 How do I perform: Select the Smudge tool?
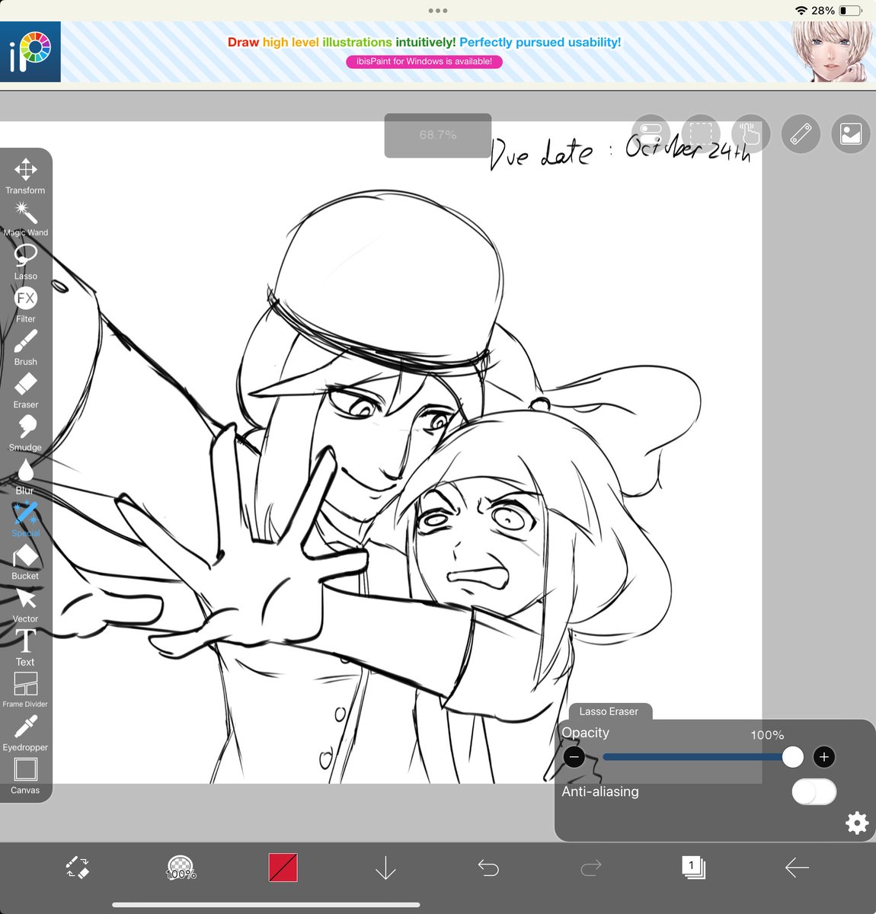point(25,433)
